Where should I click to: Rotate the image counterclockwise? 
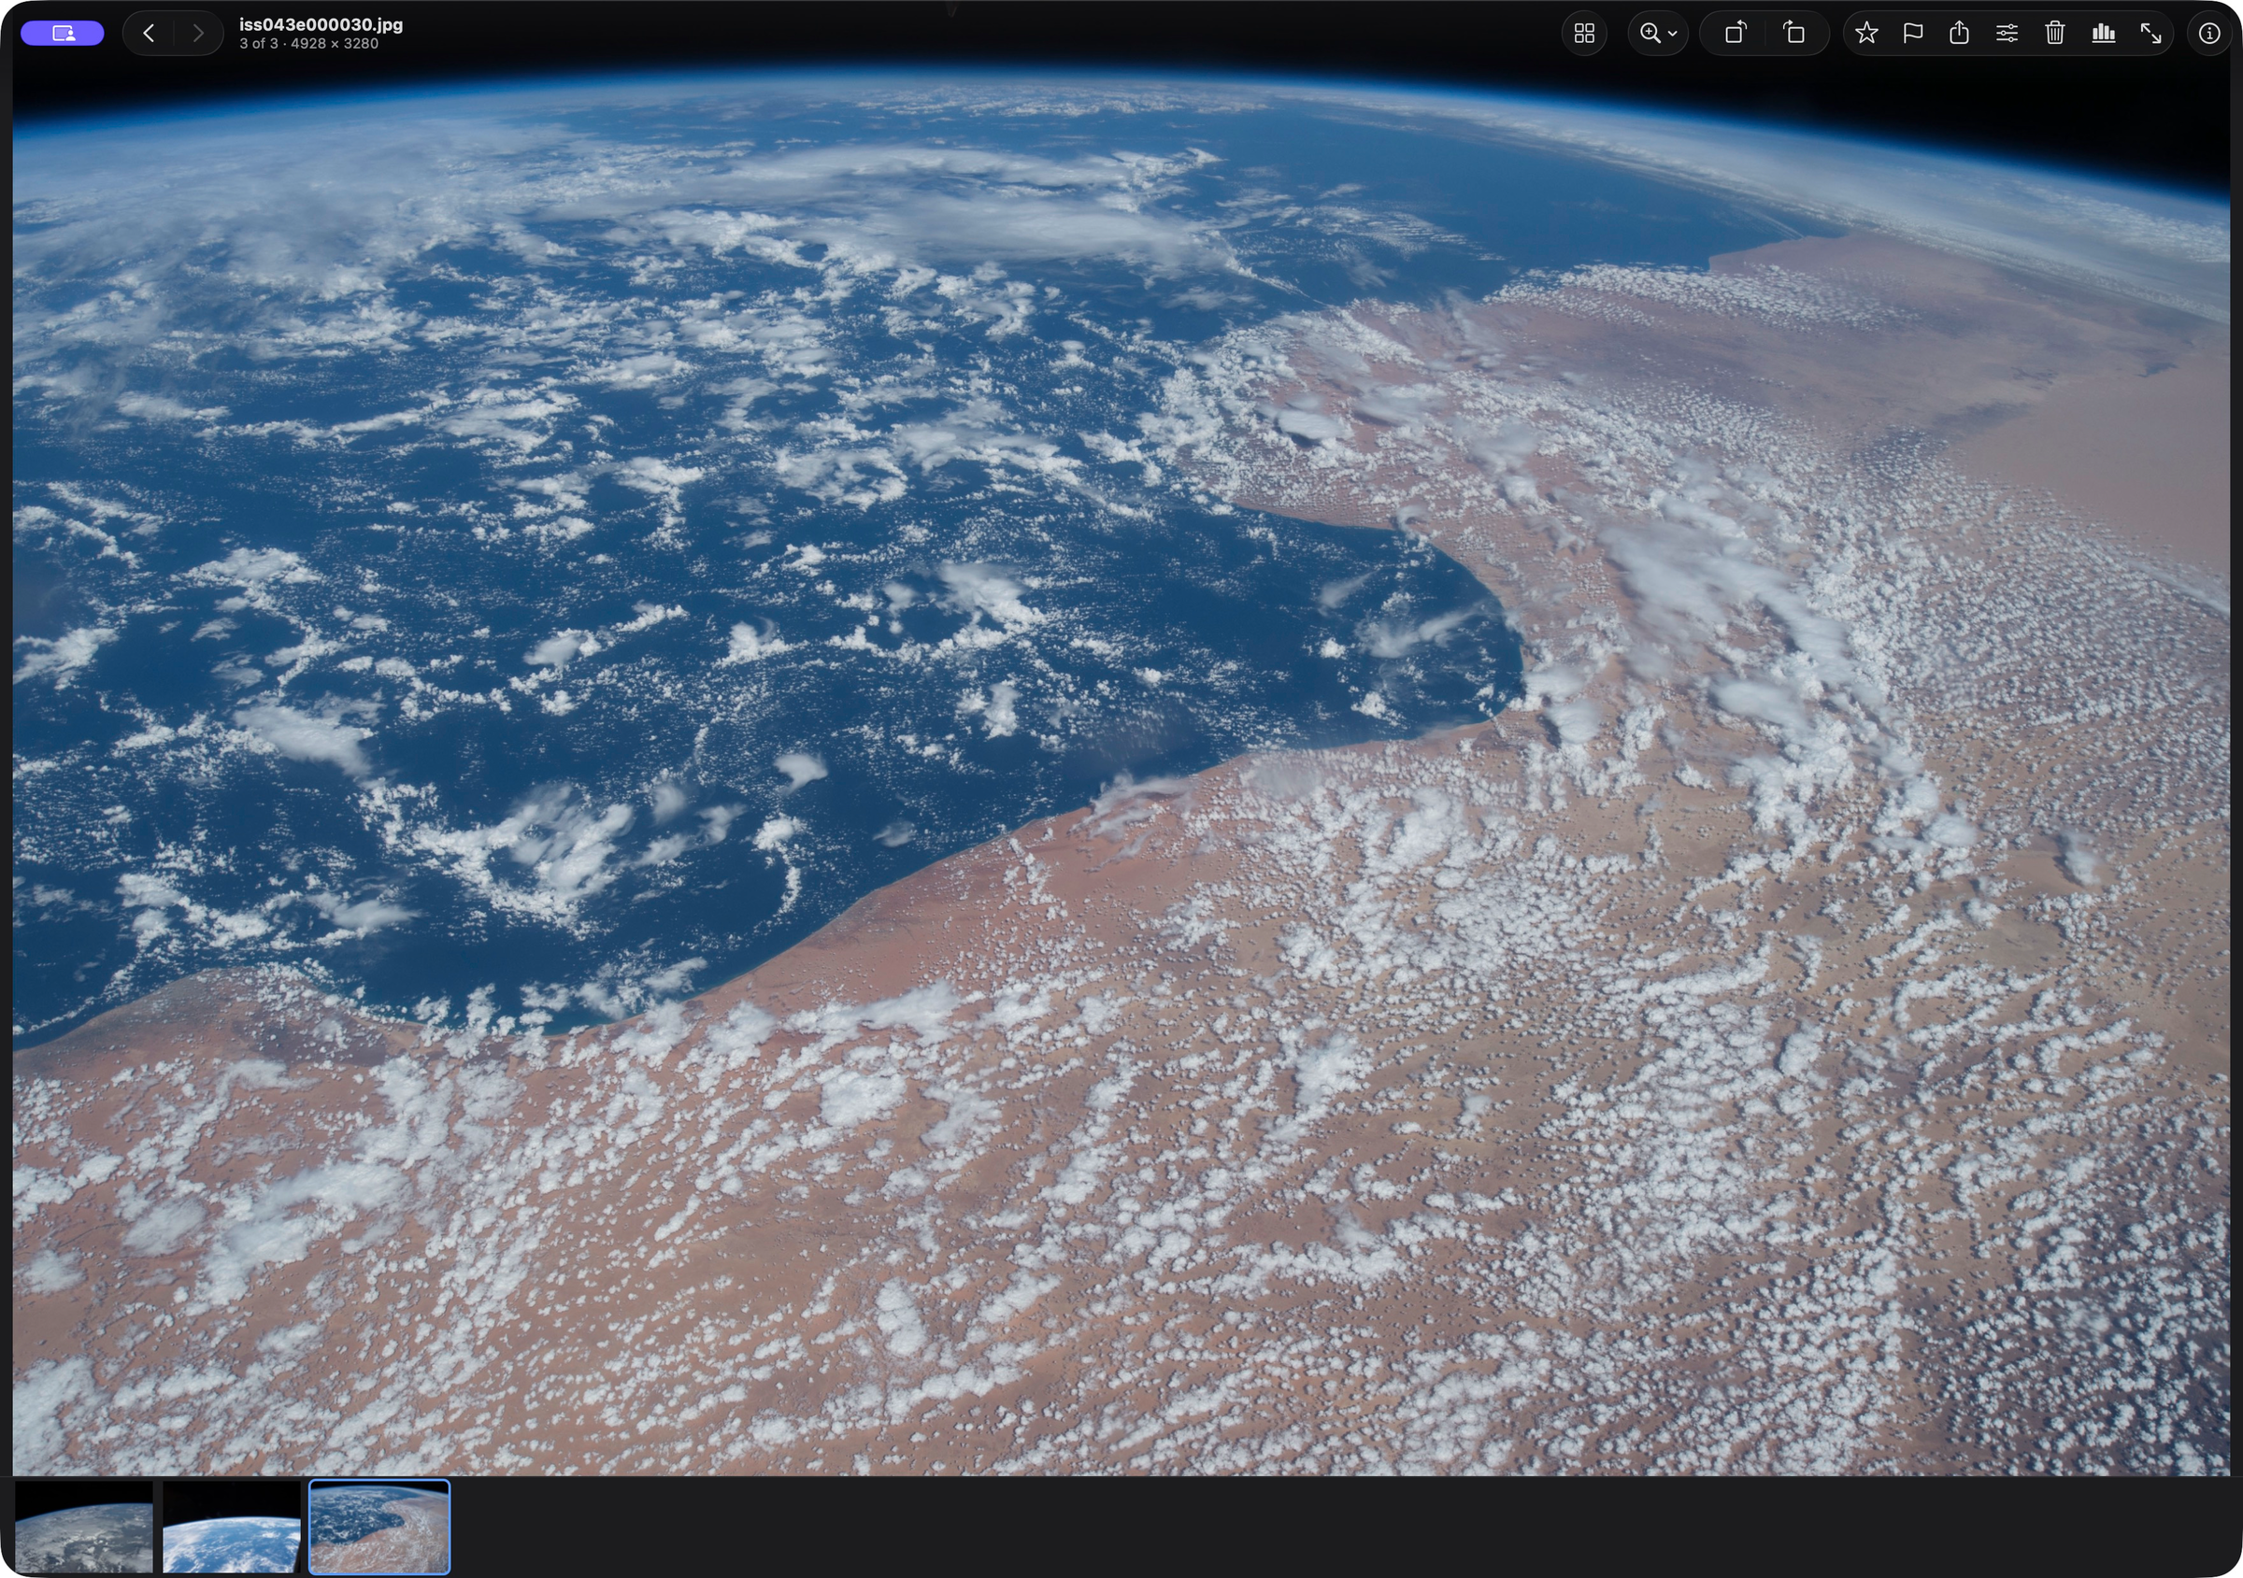coord(1735,34)
